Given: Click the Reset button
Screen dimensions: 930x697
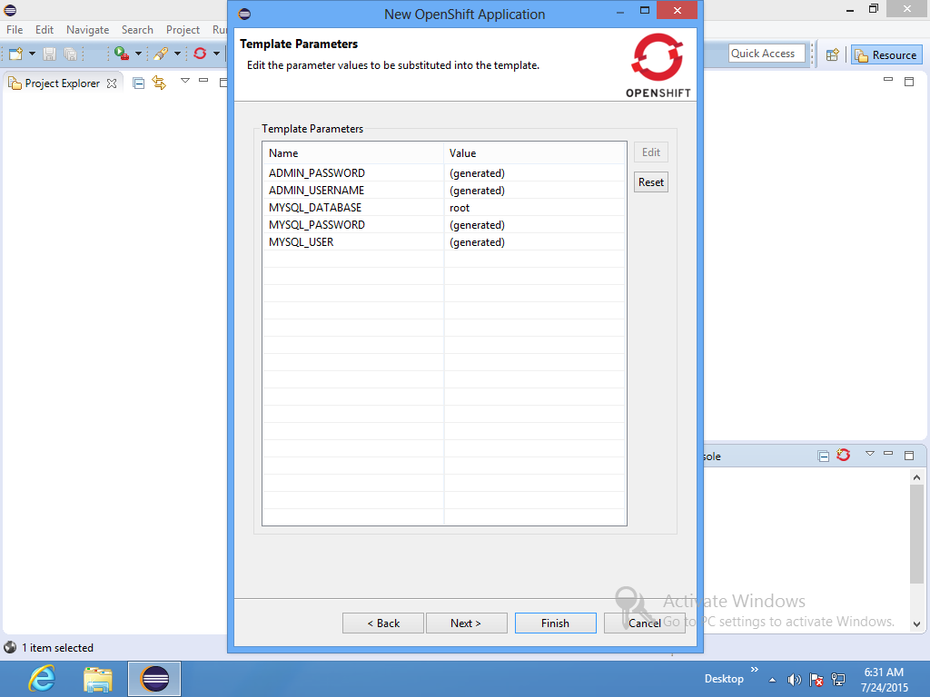Looking at the screenshot, I should click(651, 182).
